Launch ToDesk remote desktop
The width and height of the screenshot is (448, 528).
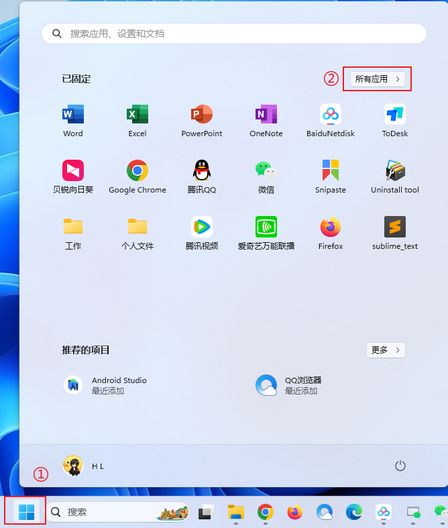pyautogui.click(x=395, y=121)
